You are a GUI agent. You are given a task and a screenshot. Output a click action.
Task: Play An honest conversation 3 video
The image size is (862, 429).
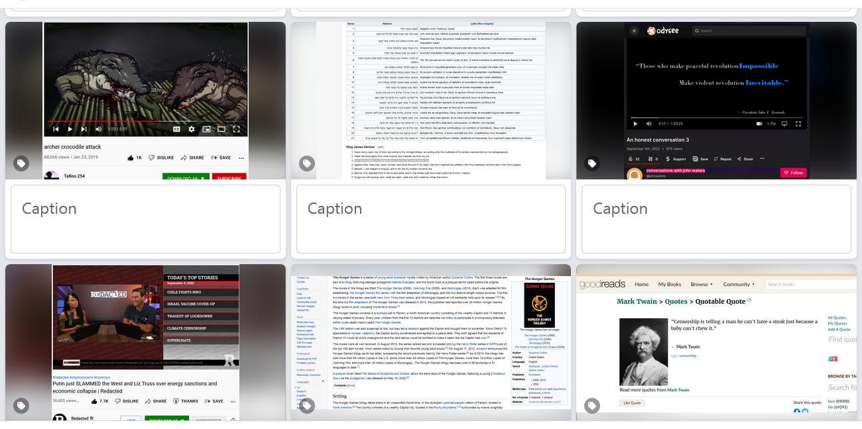tap(635, 124)
